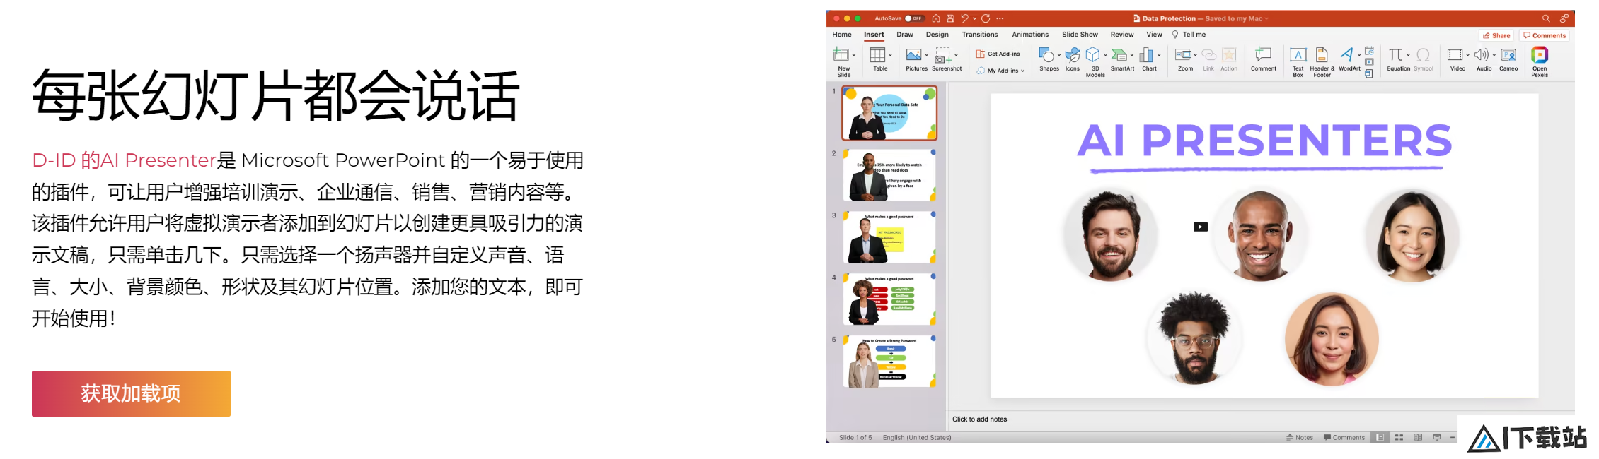This screenshot has width=1599, height=459.
Task: Click the Icons insert button
Action: [1073, 59]
